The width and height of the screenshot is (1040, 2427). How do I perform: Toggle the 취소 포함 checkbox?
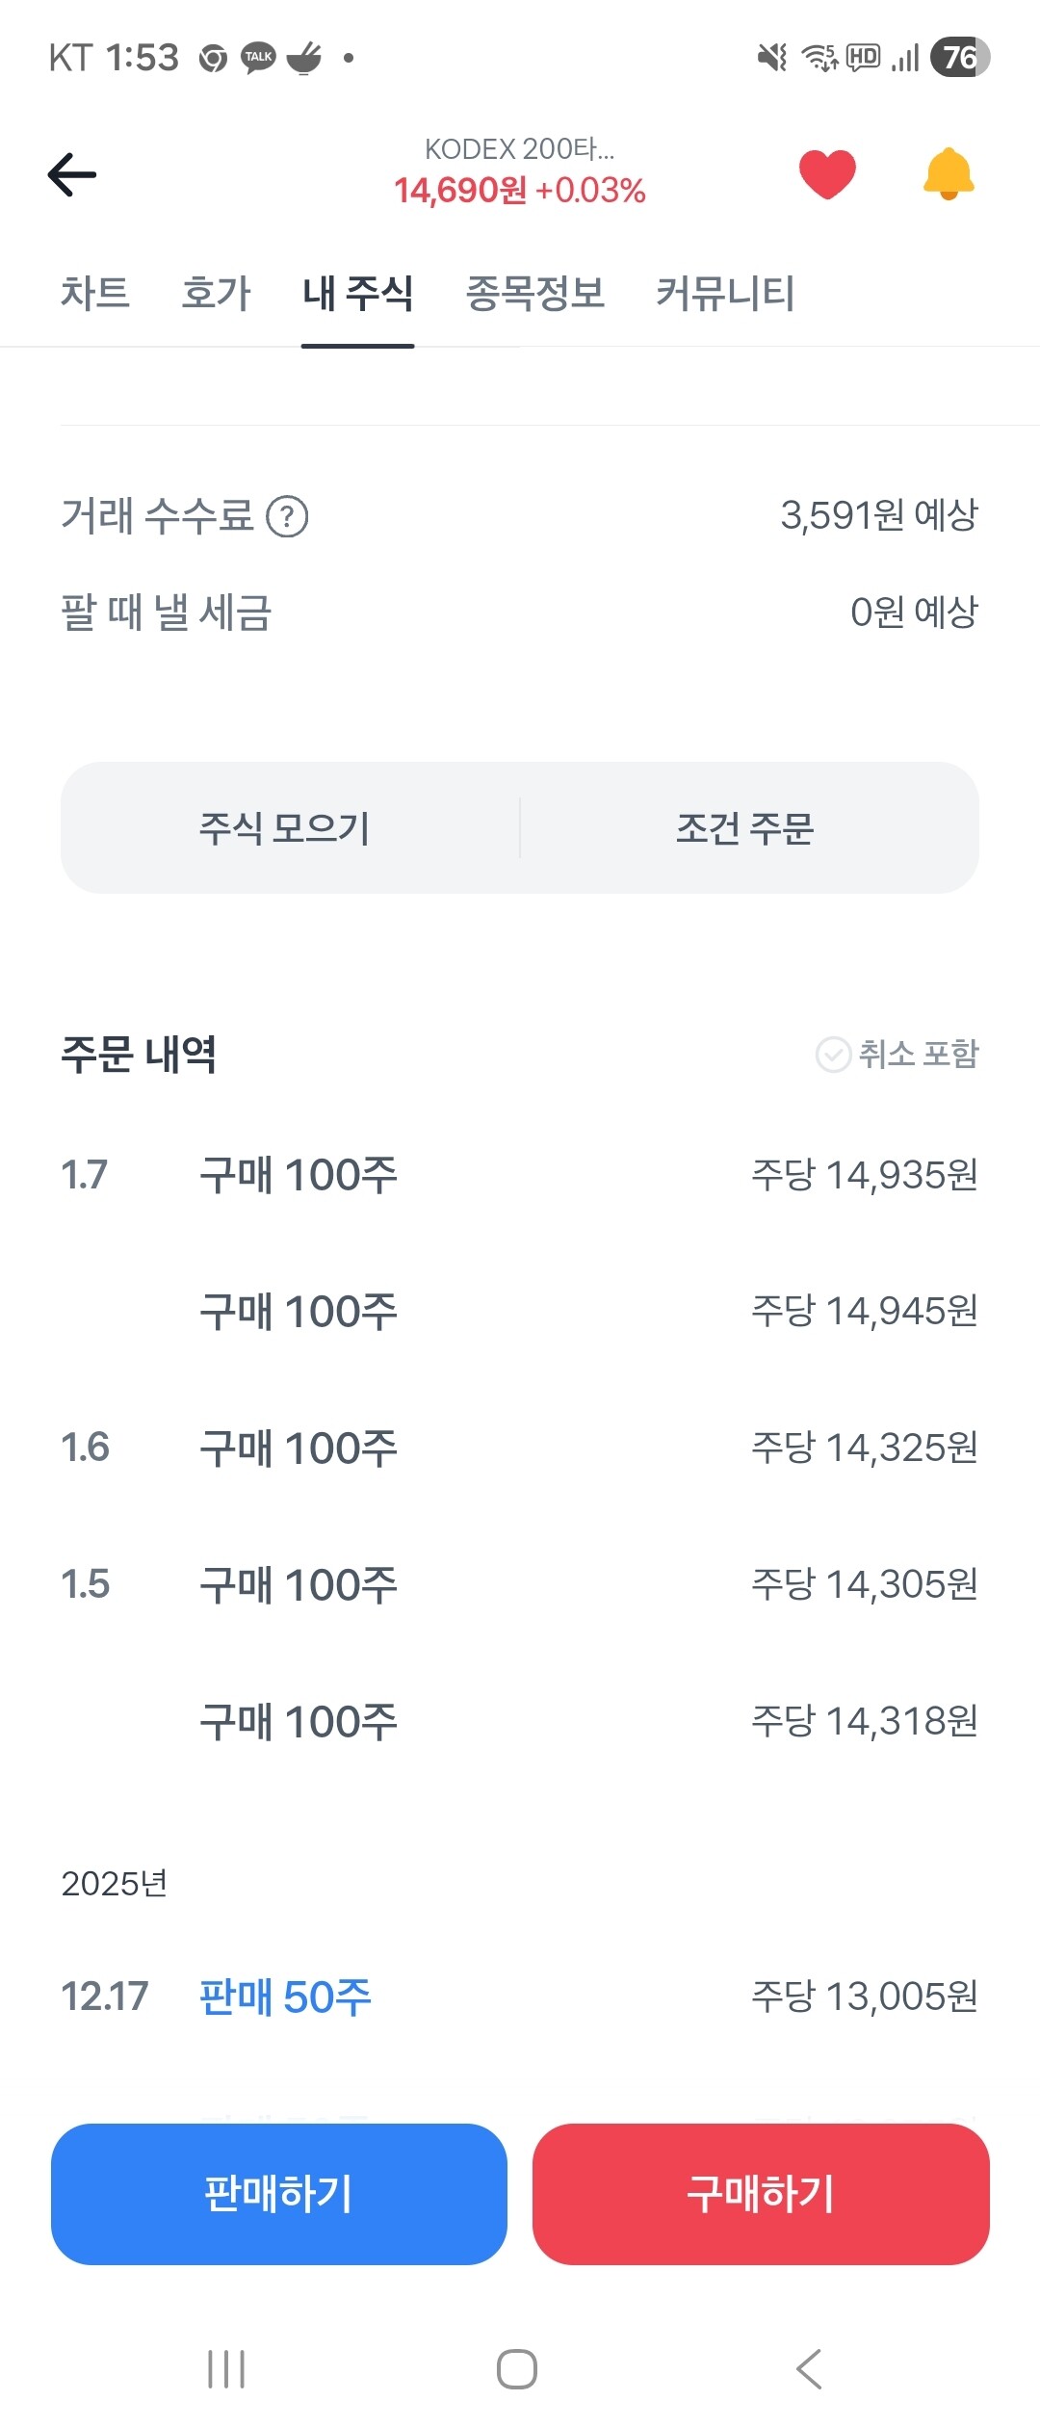[x=833, y=1055]
